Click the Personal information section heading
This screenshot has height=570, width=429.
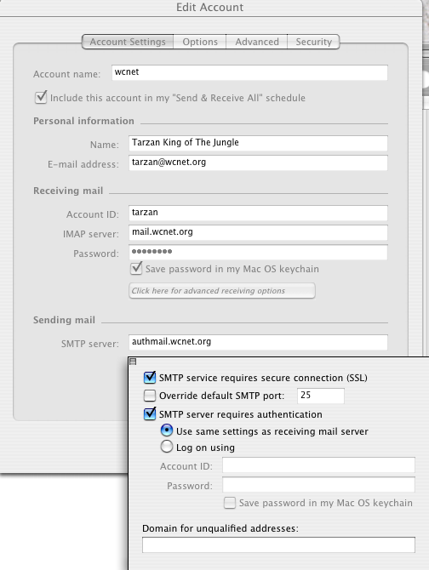click(83, 121)
